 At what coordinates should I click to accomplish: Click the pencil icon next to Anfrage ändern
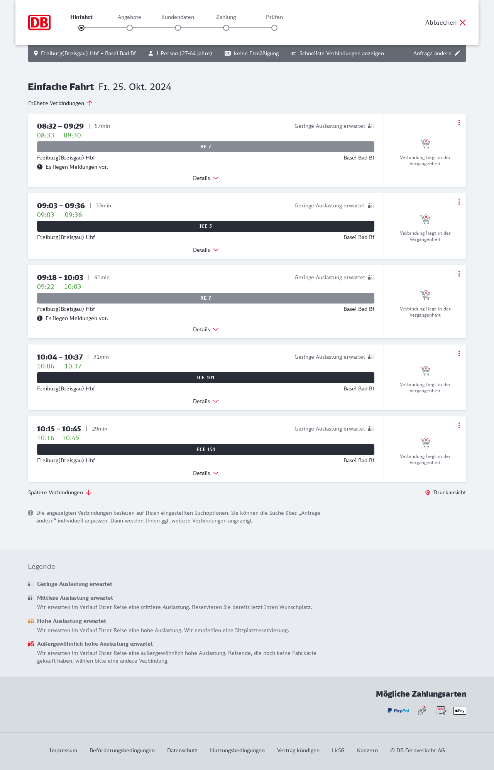point(457,53)
